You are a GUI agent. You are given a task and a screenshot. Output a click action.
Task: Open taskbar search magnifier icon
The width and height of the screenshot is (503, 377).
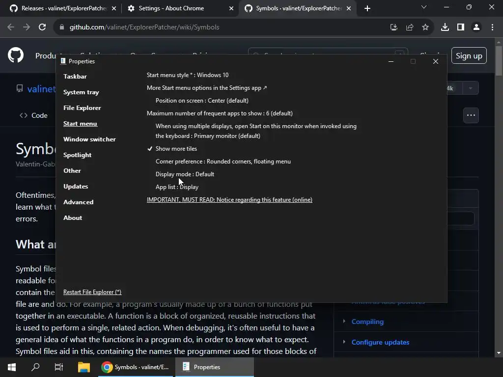35,367
